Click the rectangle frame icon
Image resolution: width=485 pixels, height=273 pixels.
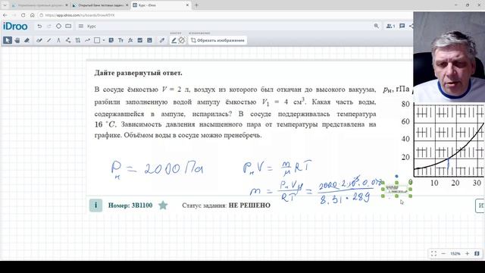click(x=68, y=27)
